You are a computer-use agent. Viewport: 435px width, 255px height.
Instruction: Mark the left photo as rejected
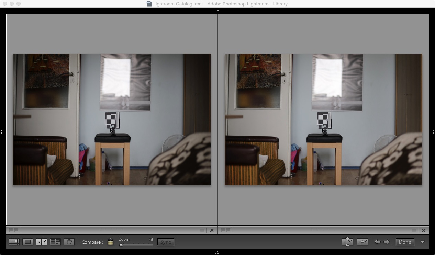[x=16, y=230]
